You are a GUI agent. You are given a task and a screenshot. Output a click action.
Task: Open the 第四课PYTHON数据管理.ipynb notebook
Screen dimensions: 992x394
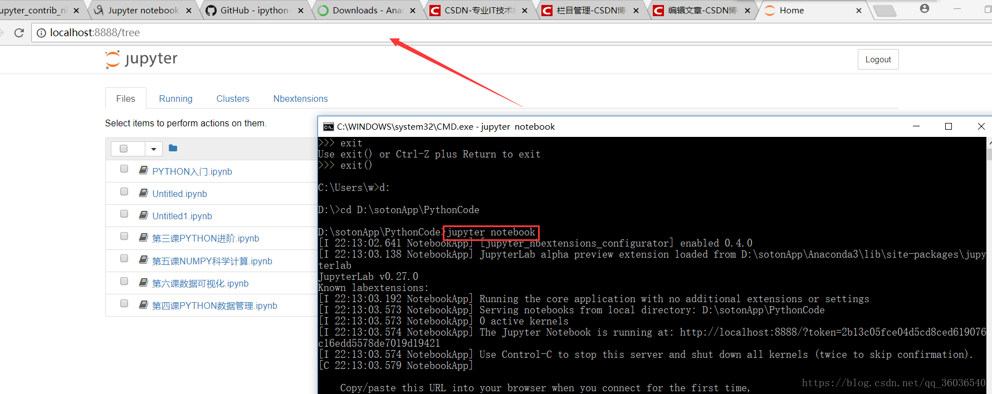(214, 306)
